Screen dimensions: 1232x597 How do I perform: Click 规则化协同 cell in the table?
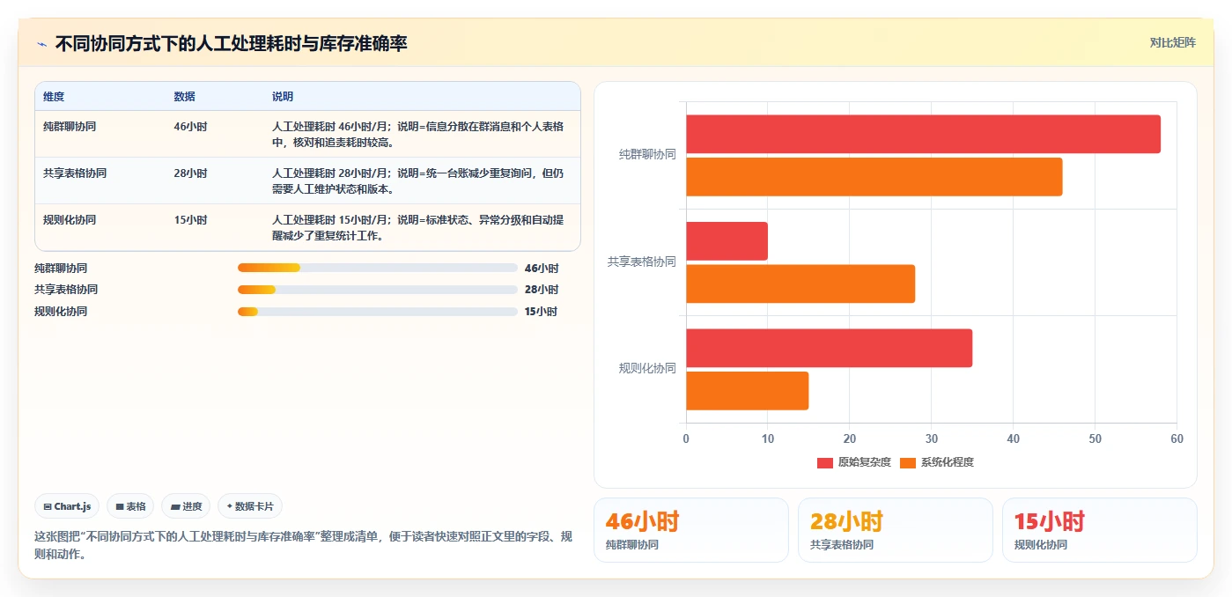pyautogui.click(x=70, y=220)
